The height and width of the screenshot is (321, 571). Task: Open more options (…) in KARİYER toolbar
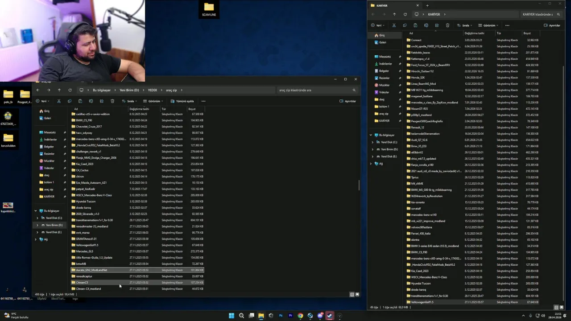[x=507, y=25]
